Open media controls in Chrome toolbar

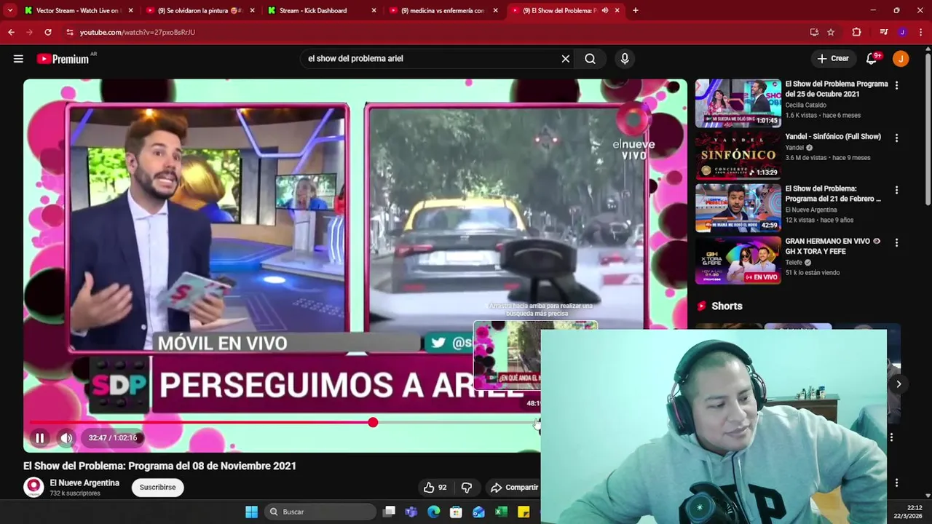coord(884,32)
